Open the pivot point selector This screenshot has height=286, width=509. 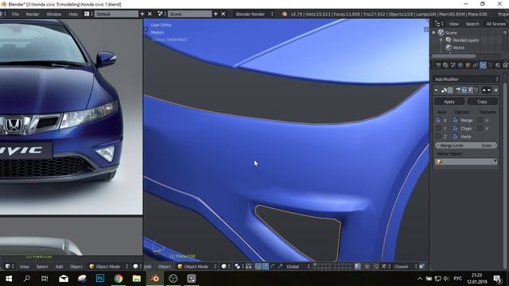pyautogui.click(x=239, y=267)
